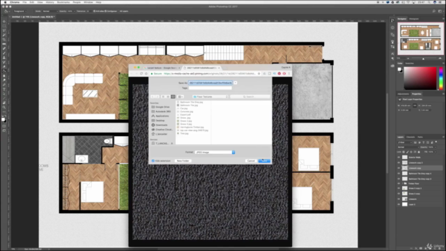Switch save dialog to list view
Image resolution: width=446 pixels, height=251 pixels.
point(168,97)
